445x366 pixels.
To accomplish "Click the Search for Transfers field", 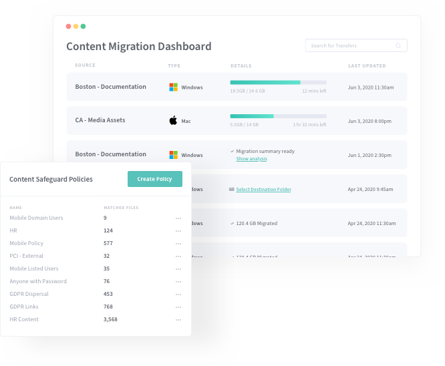I will [x=351, y=46].
